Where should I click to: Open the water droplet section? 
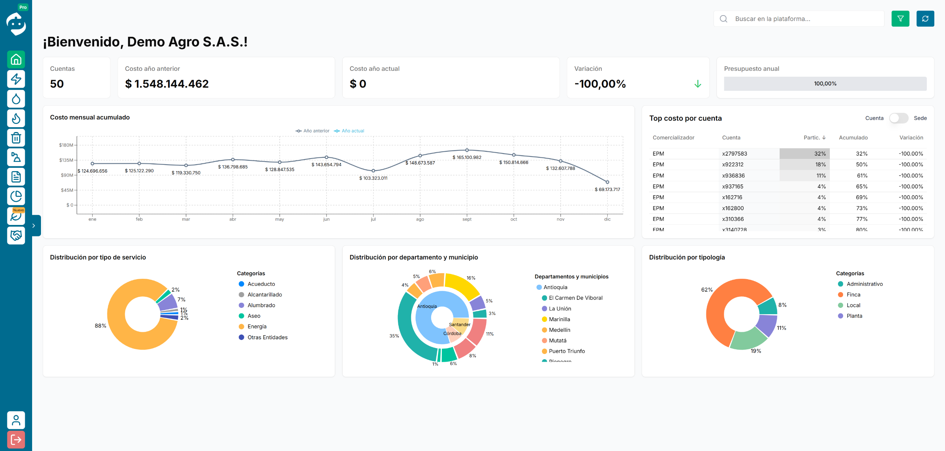click(x=16, y=99)
